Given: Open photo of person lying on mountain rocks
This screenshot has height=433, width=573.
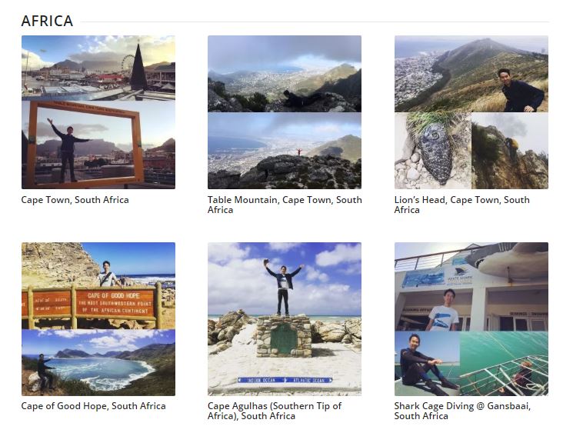Looking at the screenshot, I should pos(284,74).
